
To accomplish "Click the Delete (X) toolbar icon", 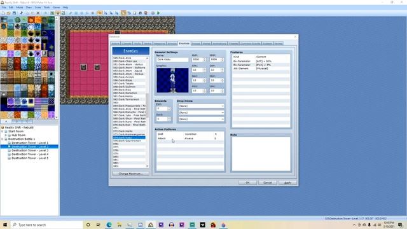I will coord(38,13).
